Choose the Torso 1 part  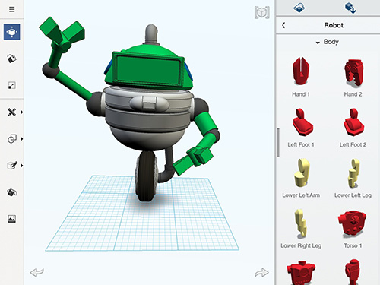pos(353,229)
